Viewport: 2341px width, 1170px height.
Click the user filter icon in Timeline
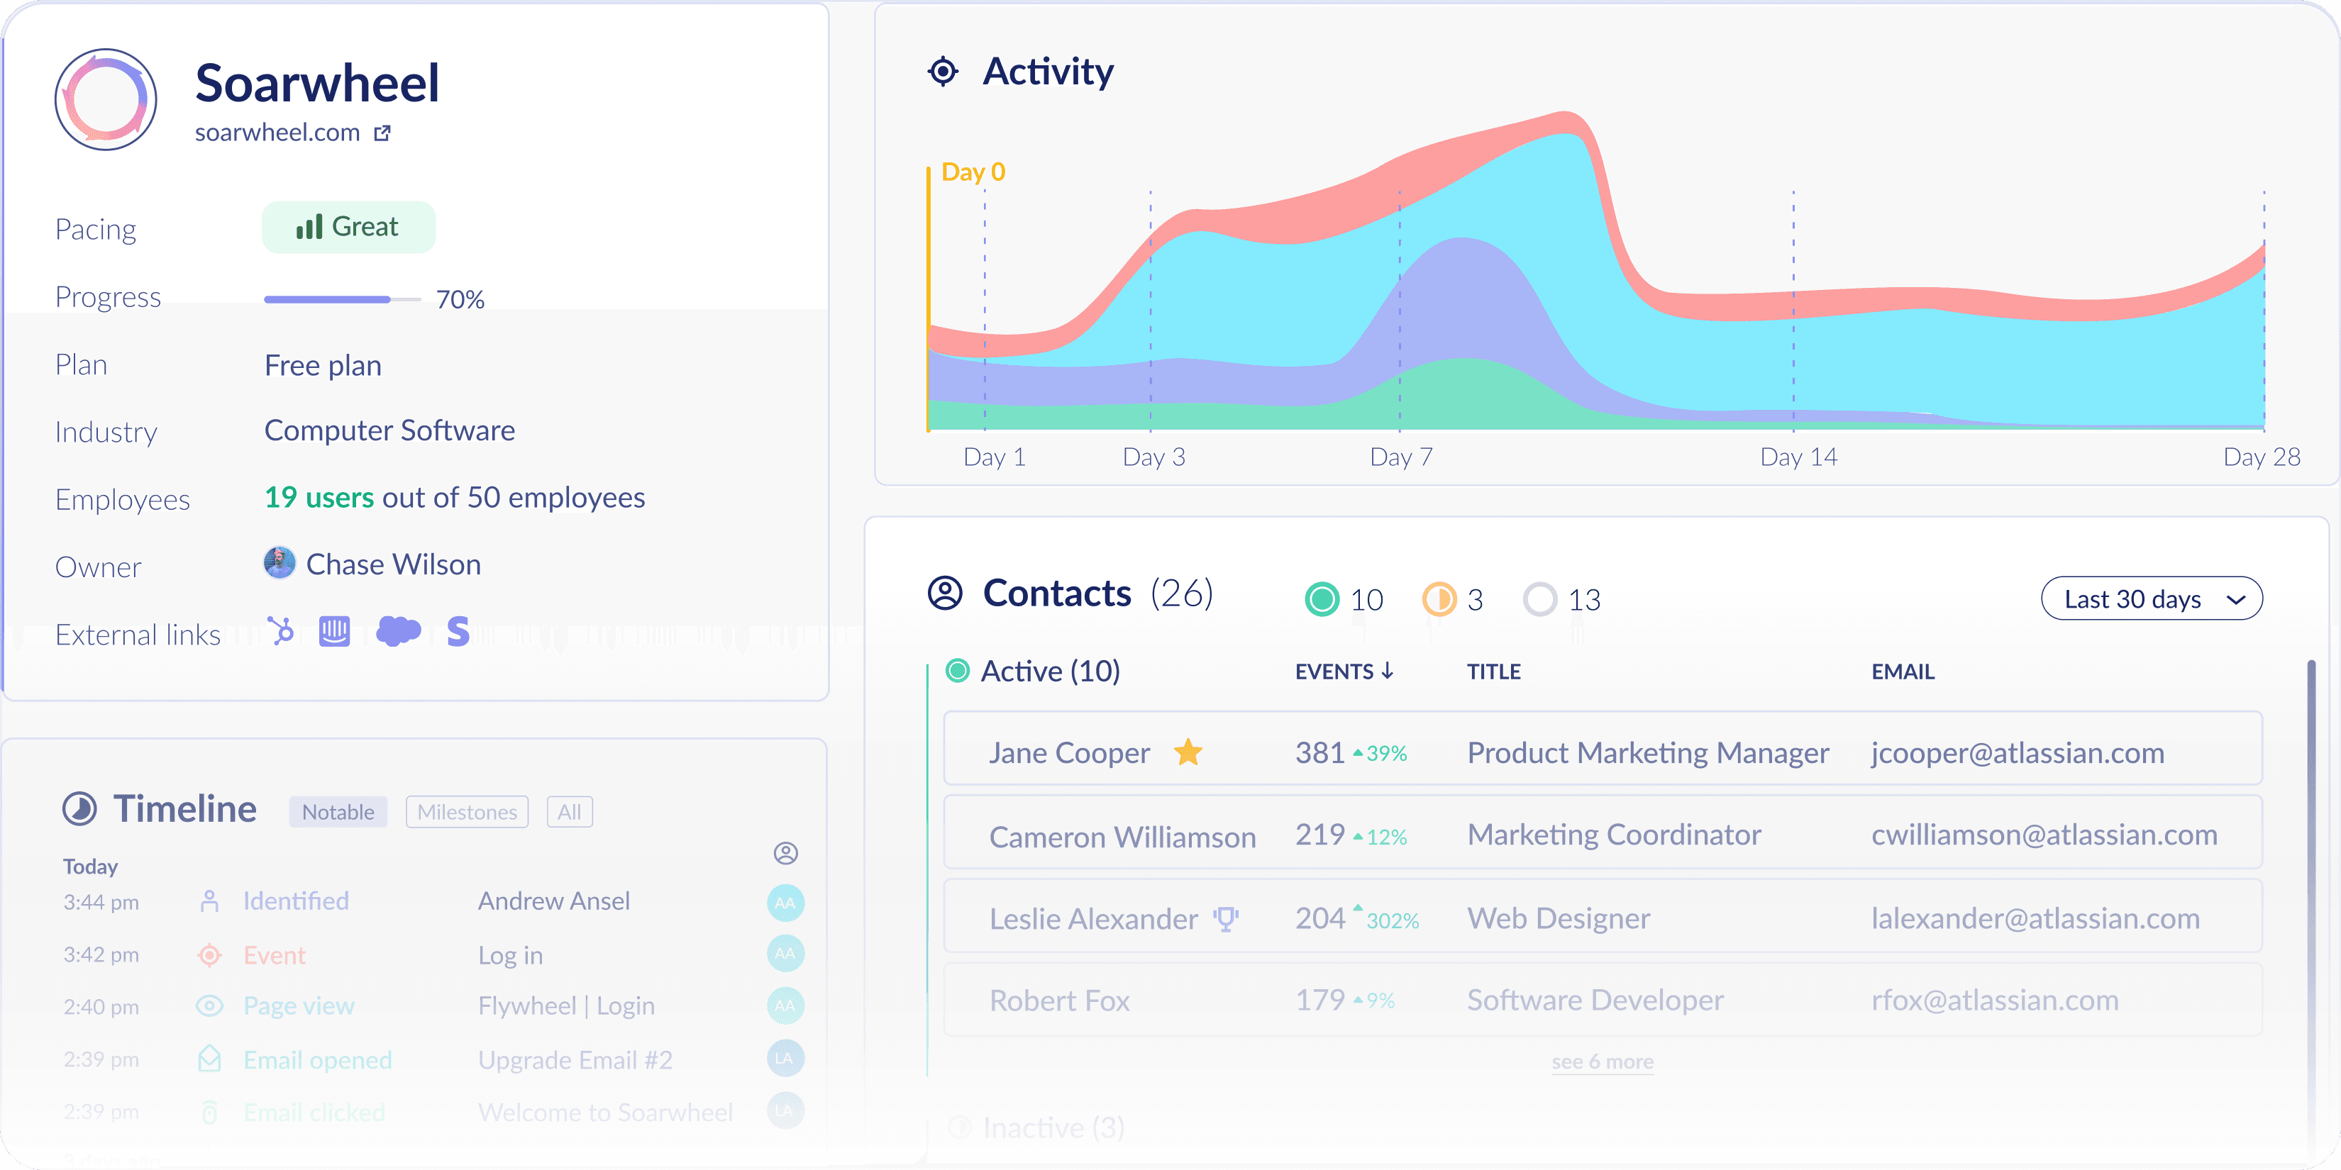785,853
